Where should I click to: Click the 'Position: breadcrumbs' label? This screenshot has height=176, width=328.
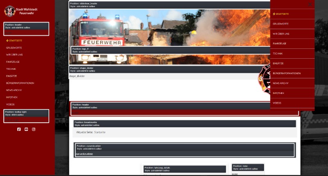[86, 122]
